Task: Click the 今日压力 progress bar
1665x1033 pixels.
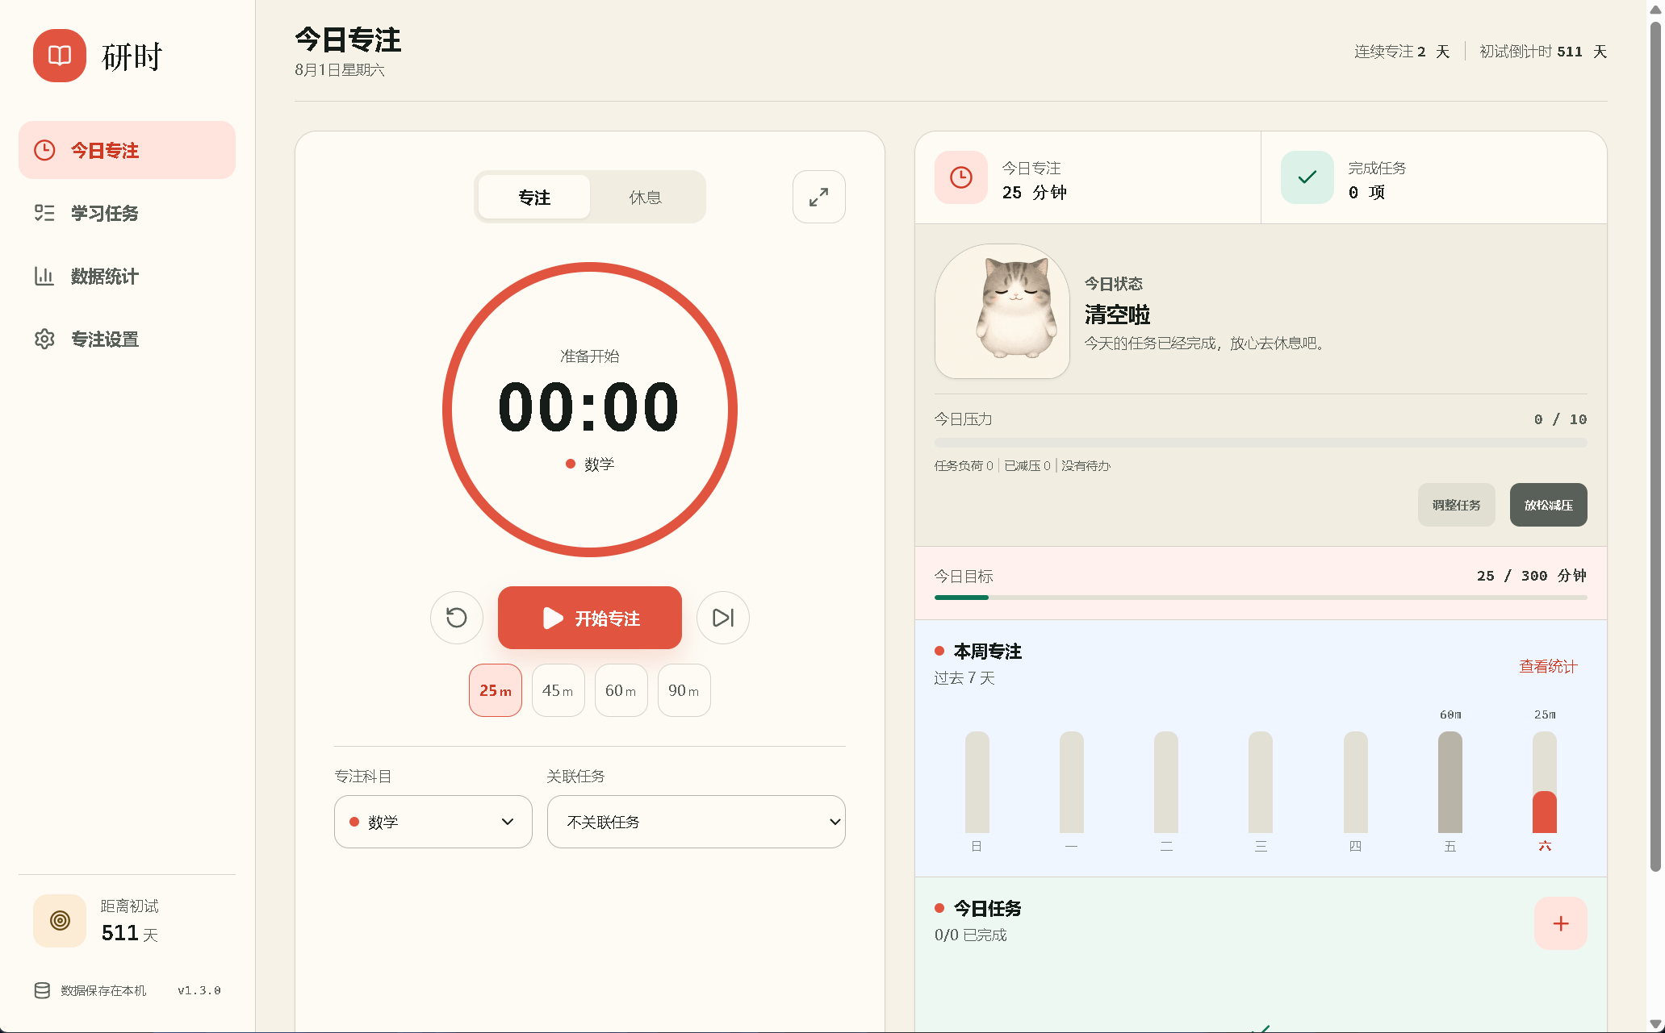Action: click(1261, 443)
